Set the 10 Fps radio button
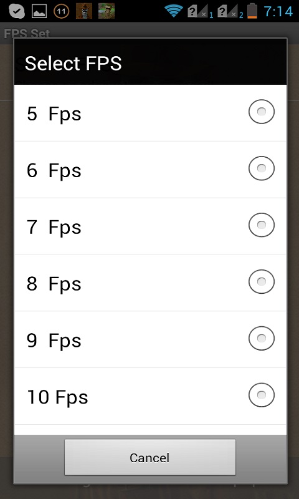This screenshot has height=499, width=299. 261,395
